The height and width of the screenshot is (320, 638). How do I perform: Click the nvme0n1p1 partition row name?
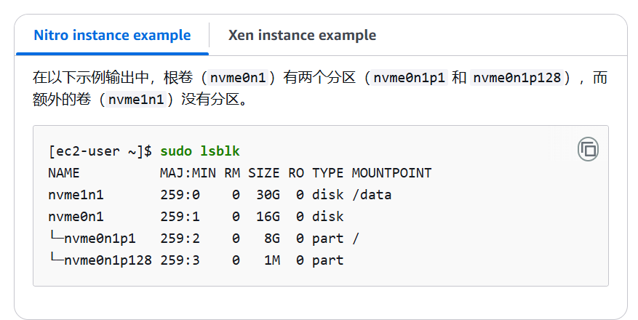click(100, 239)
